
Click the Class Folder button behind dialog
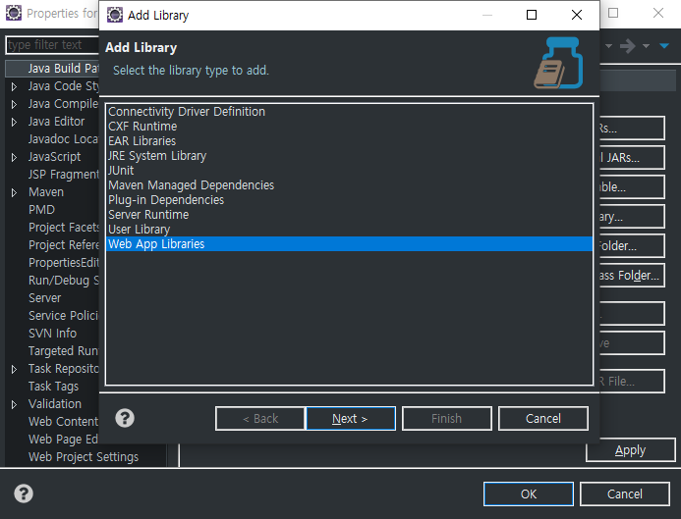pyautogui.click(x=632, y=276)
